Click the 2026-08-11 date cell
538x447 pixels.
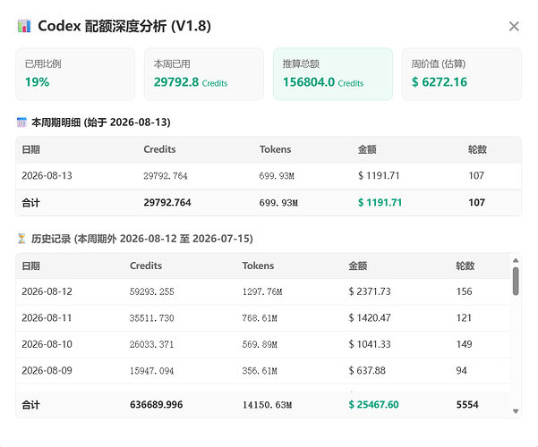click(47, 318)
